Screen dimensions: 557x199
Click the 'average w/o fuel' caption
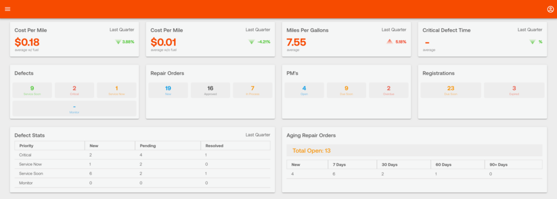163,50
